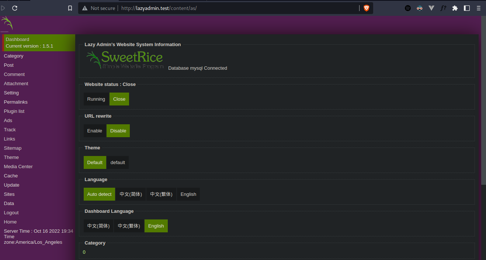
Task: Enable URL rewrite
Action: (x=94, y=131)
